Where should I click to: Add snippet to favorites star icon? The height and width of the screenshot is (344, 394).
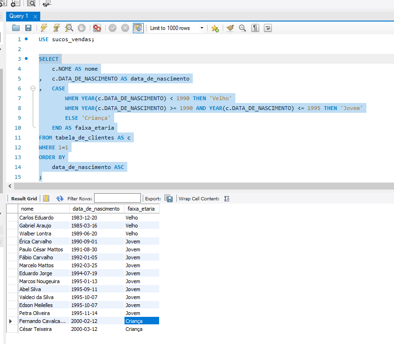click(215, 28)
